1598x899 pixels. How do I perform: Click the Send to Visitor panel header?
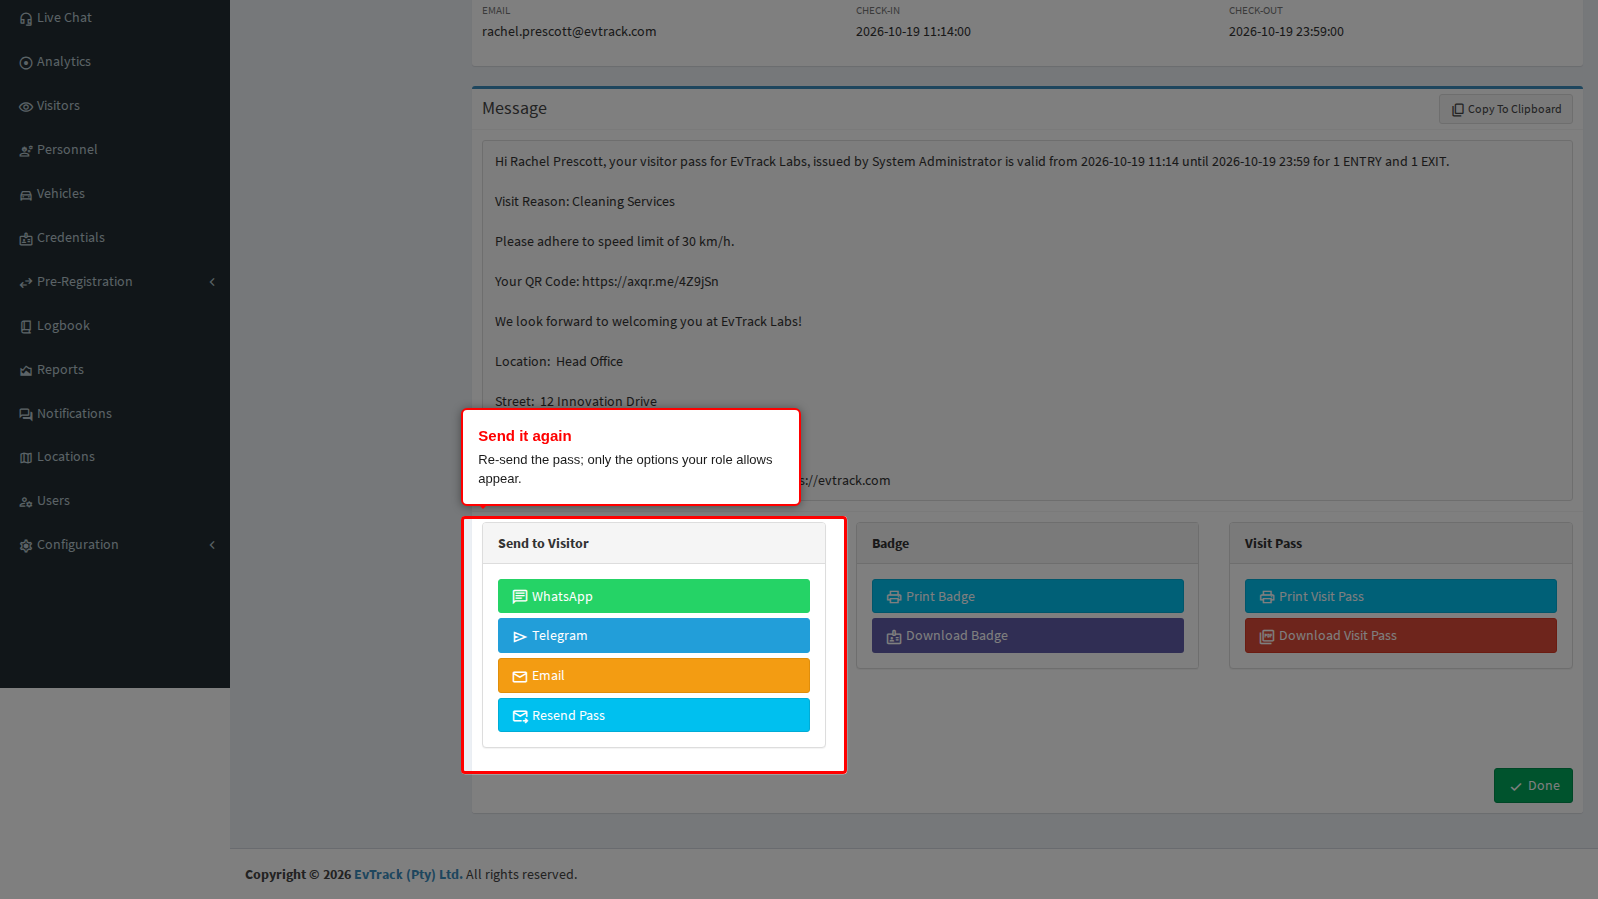coord(654,543)
